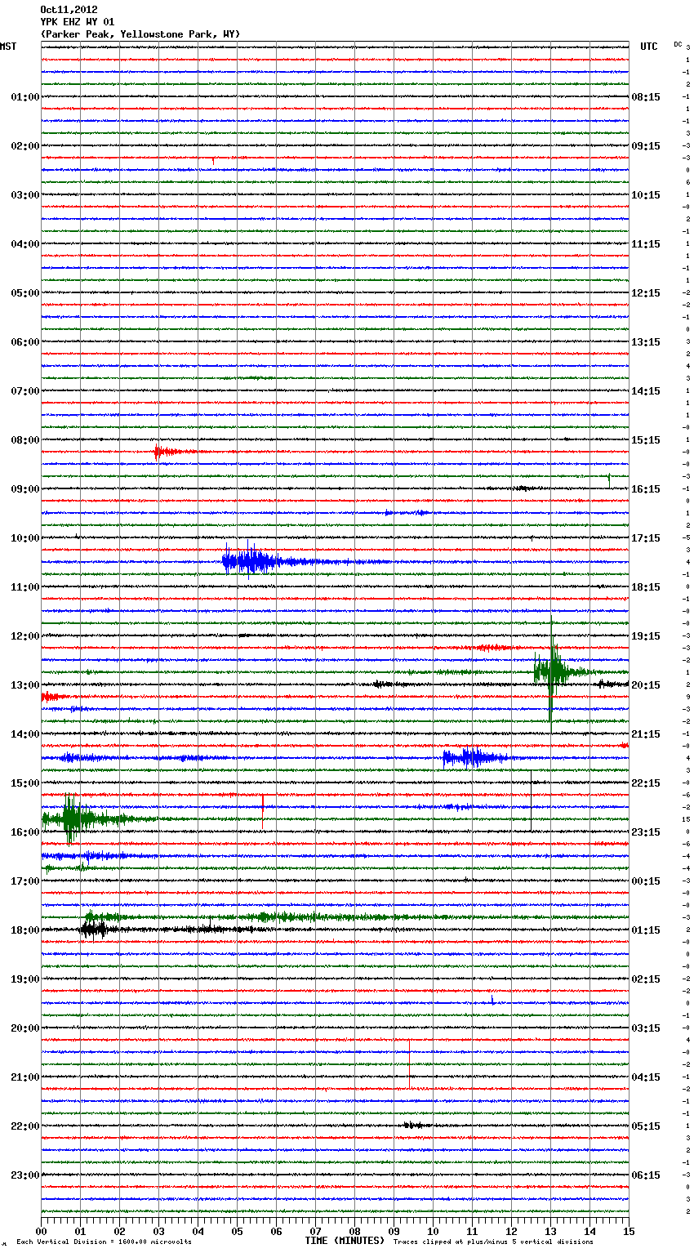
Task: Click the small black event at 22:00 MST
Action: click(x=416, y=1126)
